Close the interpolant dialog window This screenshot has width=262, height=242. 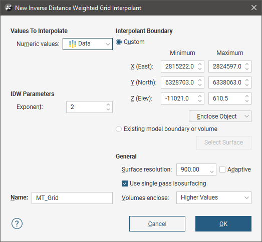pyautogui.click(x=254, y=7)
